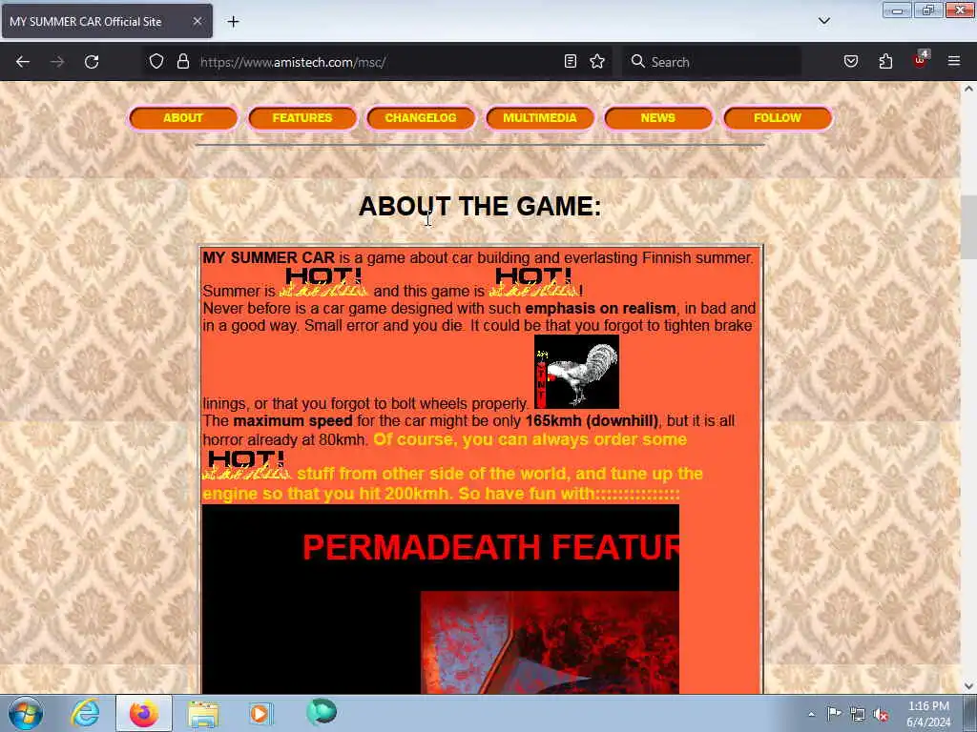This screenshot has height=732, width=977.
Task: Open the MULTIMEDIA section button
Action: [540, 117]
